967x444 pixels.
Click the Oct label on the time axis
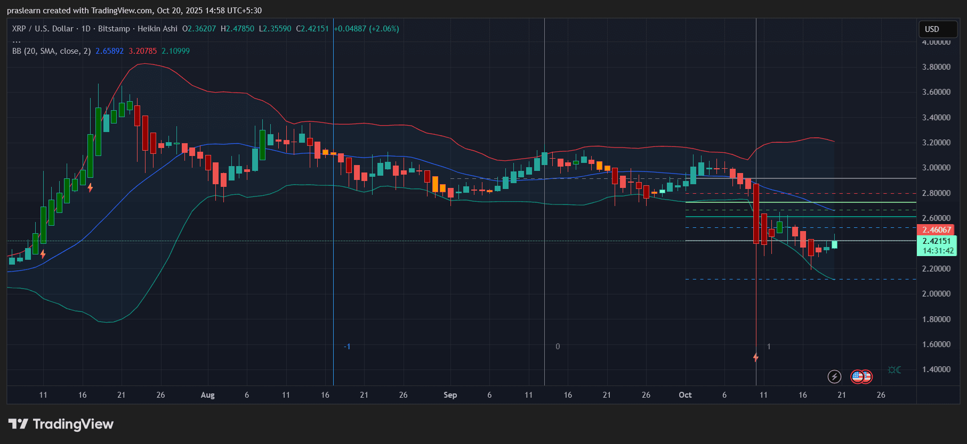685,395
